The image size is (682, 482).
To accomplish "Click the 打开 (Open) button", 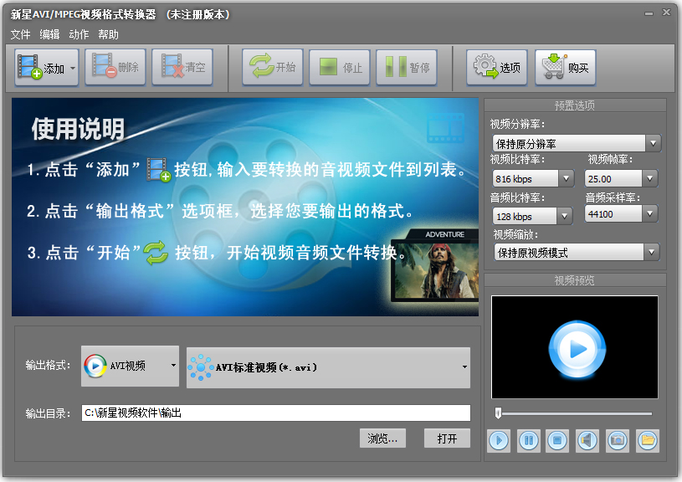I will (x=447, y=438).
